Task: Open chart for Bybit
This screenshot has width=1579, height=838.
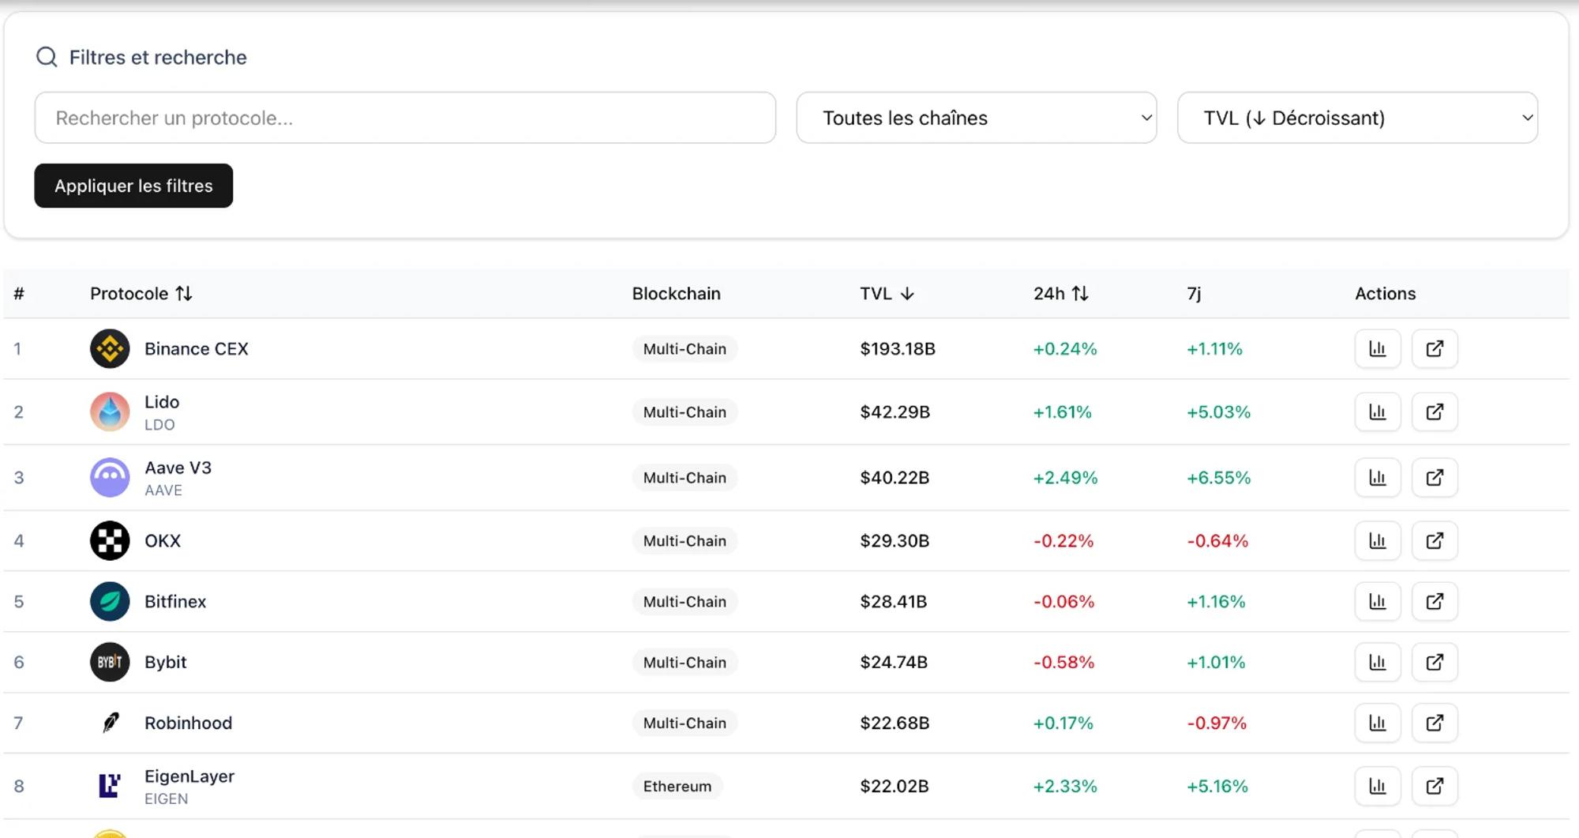Action: tap(1378, 662)
